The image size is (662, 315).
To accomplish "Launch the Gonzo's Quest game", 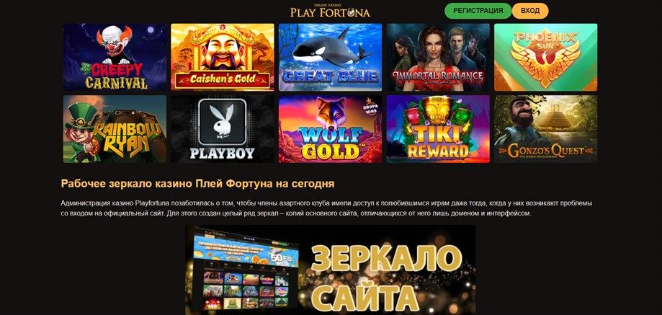I will [545, 129].
